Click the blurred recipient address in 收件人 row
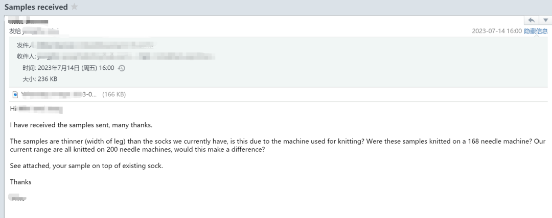The height and width of the screenshot is (218, 552). click(x=125, y=56)
